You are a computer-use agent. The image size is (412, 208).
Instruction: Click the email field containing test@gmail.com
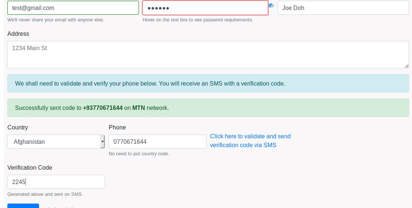pos(73,8)
